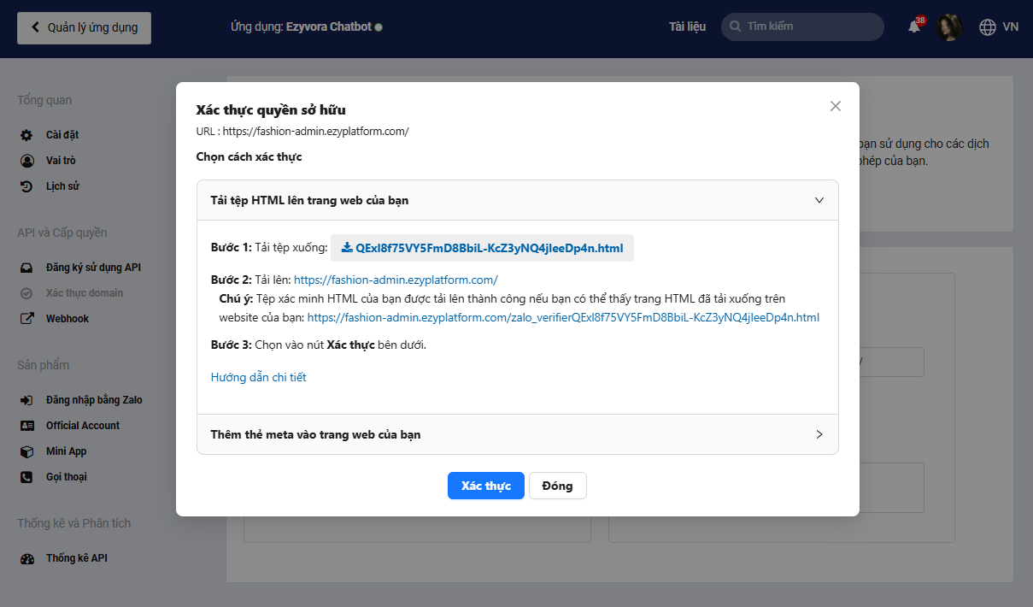Click the Official Account card icon
The image size is (1033, 607).
(27, 426)
